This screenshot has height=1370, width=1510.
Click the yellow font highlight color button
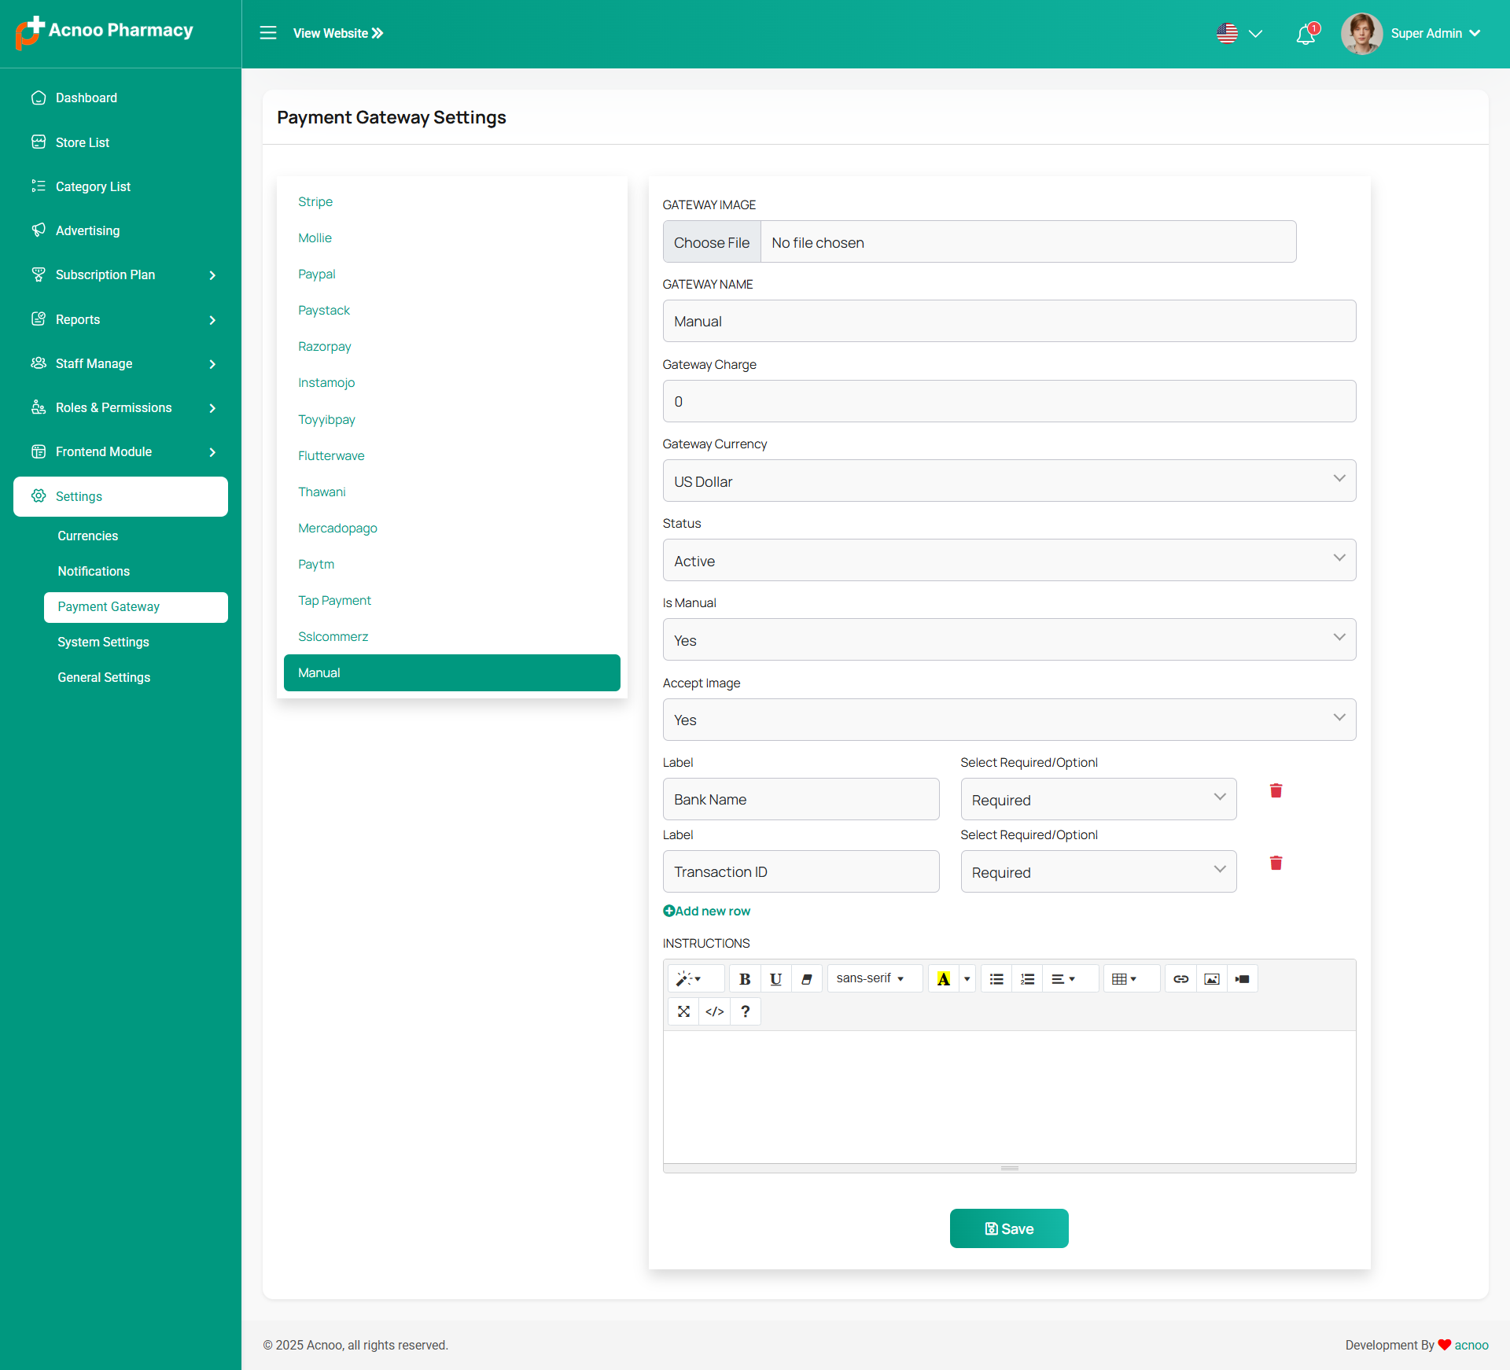pos(943,978)
